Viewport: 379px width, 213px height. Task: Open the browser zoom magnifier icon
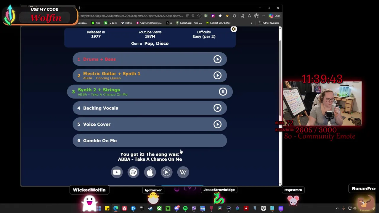[x=193, y=16]
